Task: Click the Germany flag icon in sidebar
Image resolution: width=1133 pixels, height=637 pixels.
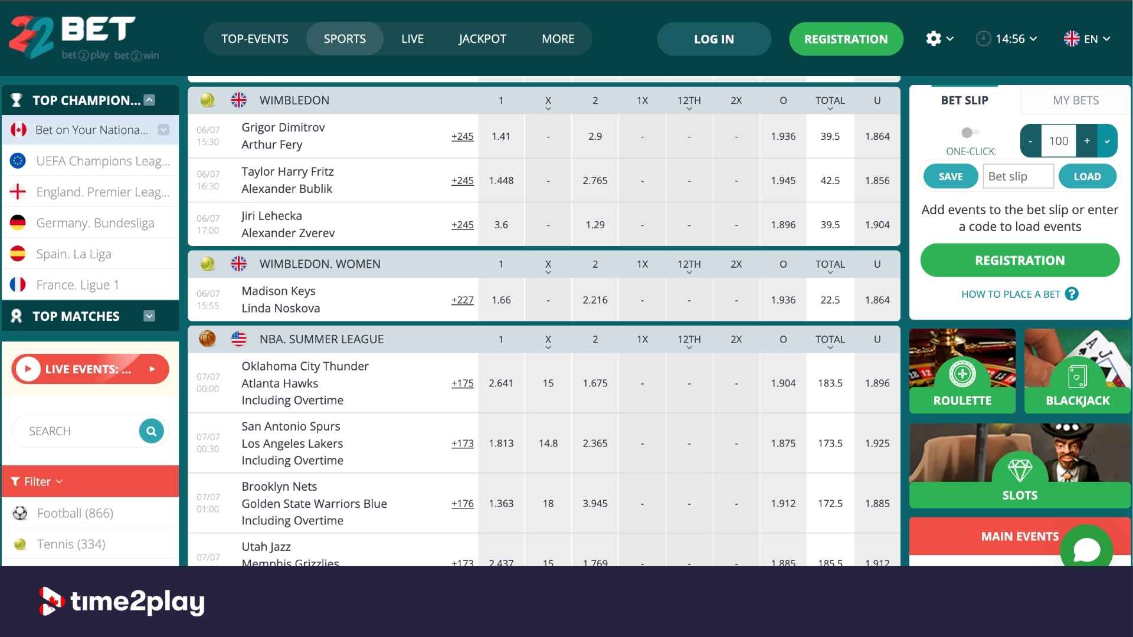Action: coord(18,223)
